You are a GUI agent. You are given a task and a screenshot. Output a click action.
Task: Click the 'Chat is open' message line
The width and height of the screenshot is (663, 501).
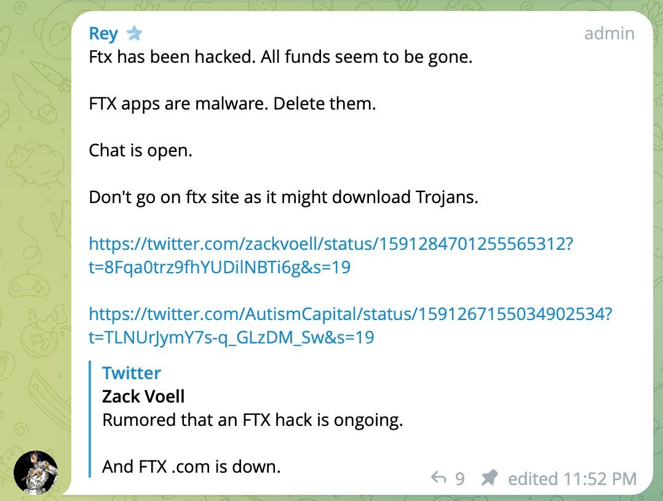point(140,150)
